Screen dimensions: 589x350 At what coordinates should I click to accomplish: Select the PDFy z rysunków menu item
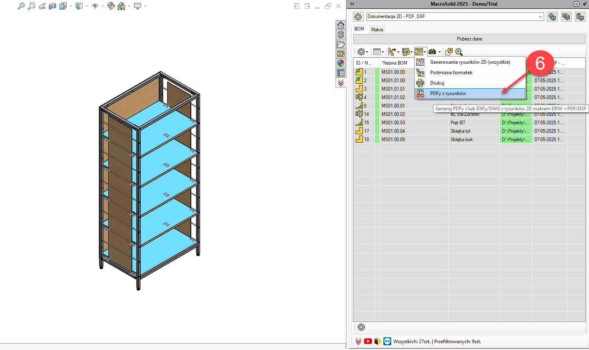(470, 93)
